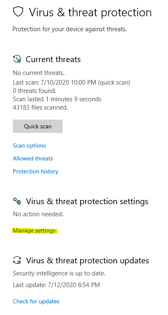View Protection history
The height and width of the screenshot is (315, 168).
click(x=36, y=171)
